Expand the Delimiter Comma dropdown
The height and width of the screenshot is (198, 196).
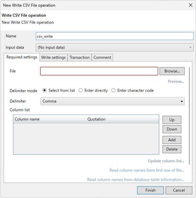(x=113, y=101)
